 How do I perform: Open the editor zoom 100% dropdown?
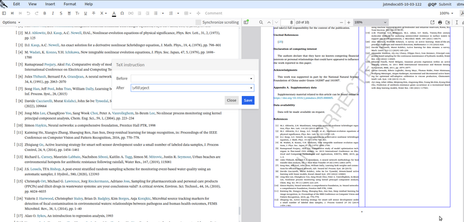[446, 13]
